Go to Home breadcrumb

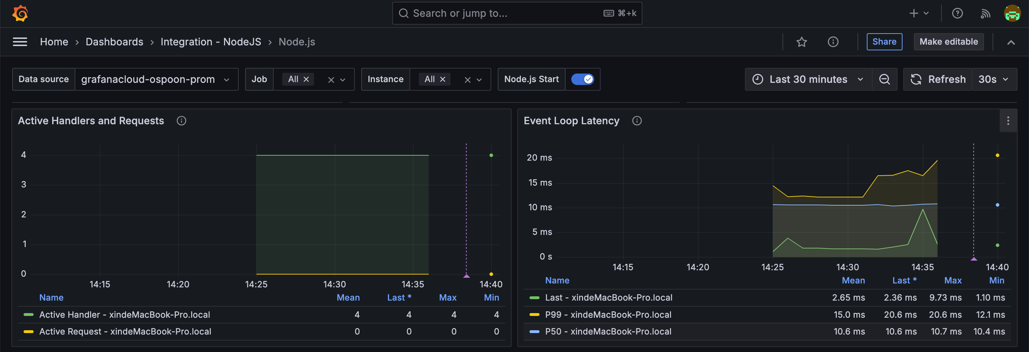coord(54,41)
